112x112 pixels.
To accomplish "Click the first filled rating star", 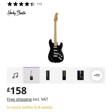I will [x=10, y=4].
